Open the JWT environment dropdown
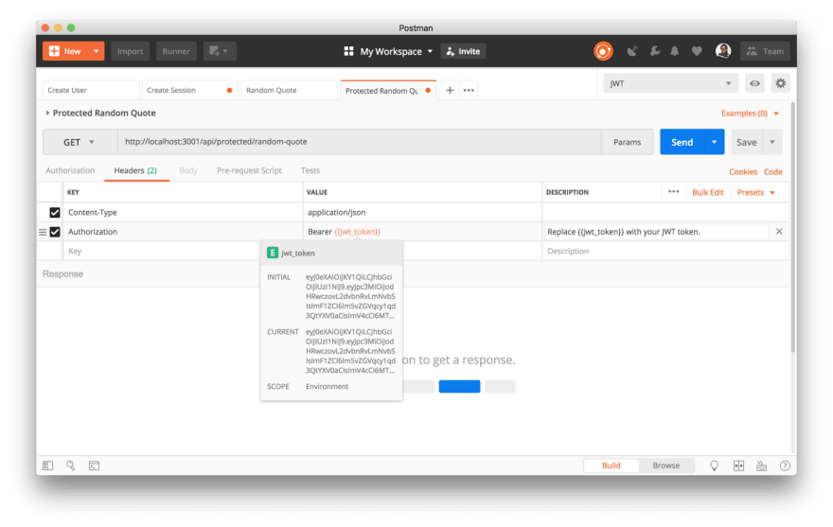 click(670, 83)
